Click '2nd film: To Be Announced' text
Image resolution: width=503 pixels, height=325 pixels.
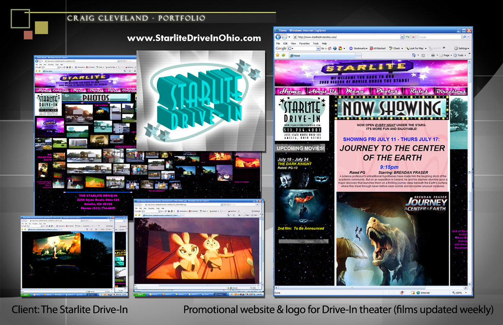point(301,228)
